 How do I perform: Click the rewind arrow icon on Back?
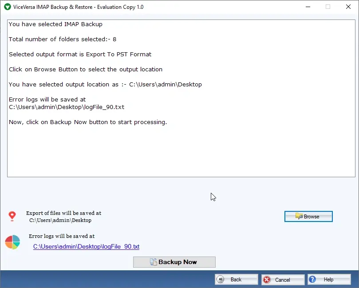[220, 279]
